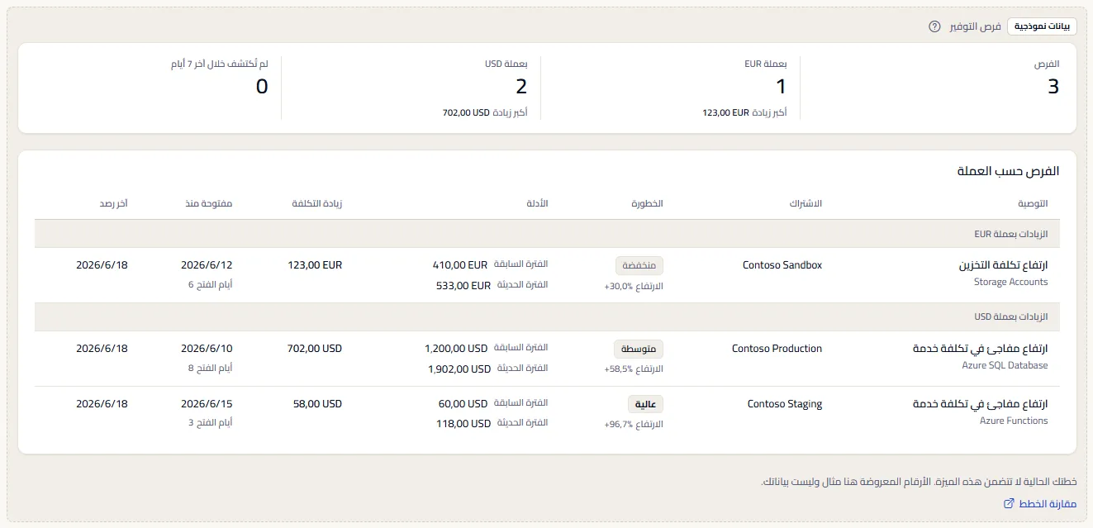Click the عالية severity badge
Image resolution: width=1093 pixels, height=528 pixels.
(x=646, y=404)
